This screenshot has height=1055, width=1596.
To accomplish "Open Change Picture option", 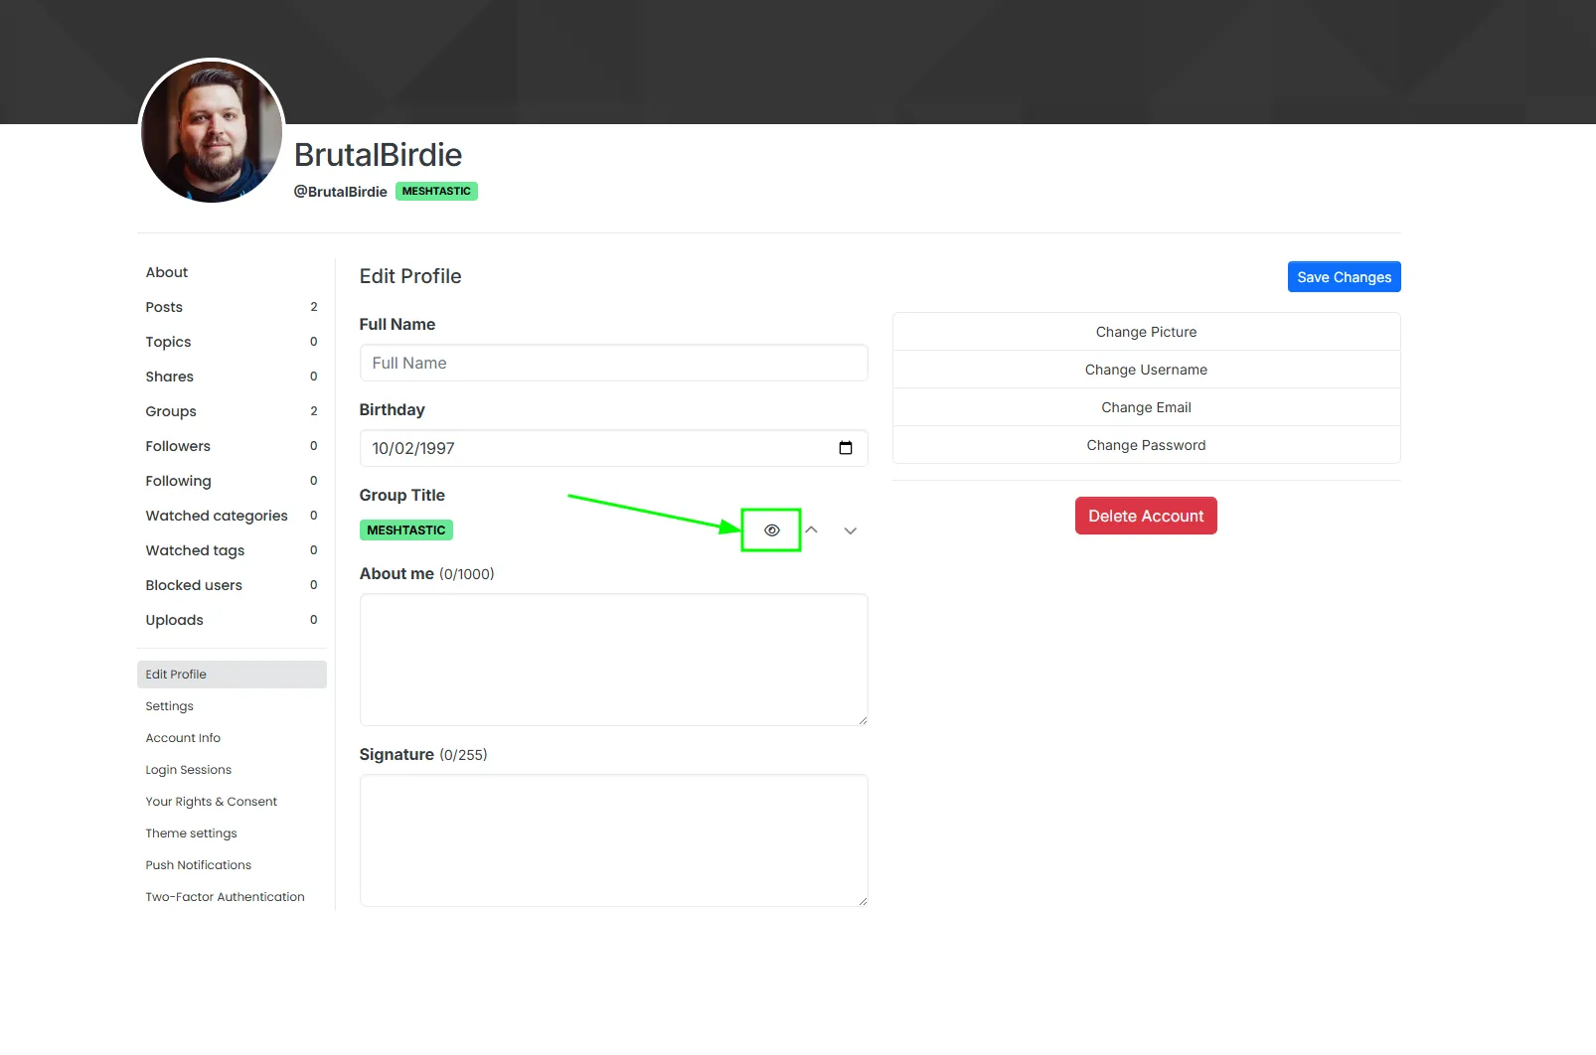I will pyautogui.click(x=1146, y=332).
